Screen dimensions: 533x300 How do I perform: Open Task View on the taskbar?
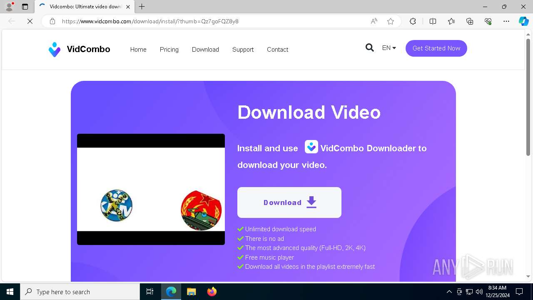(x=150, y=292)
